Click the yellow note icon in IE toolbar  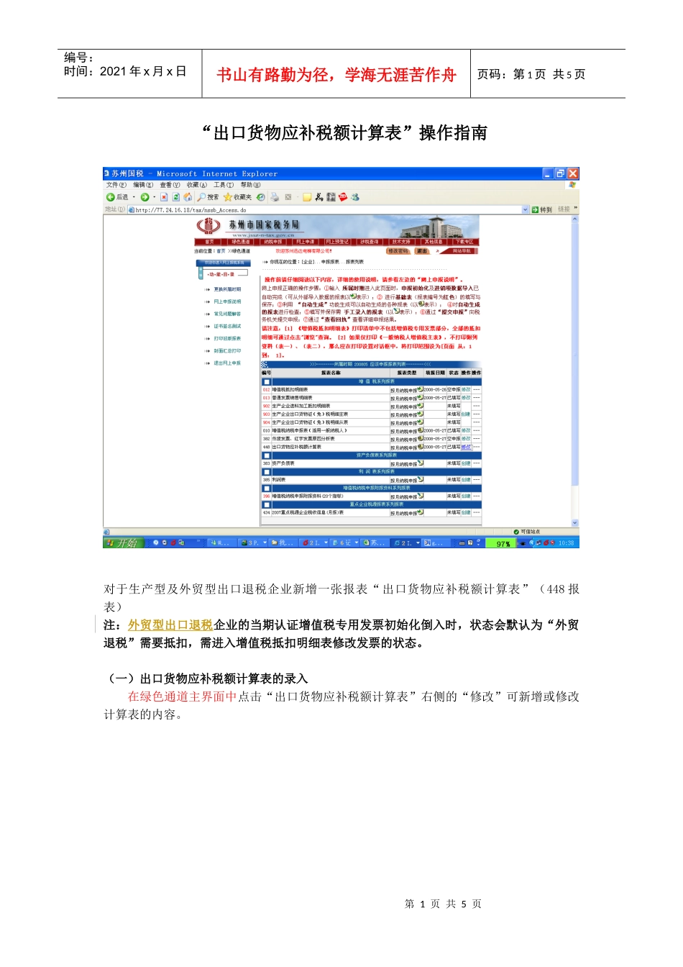coord(307,196)
